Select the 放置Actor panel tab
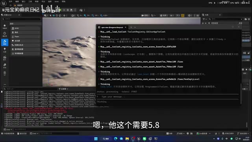Viewport: 252px width, 142px height. [11, 15]
